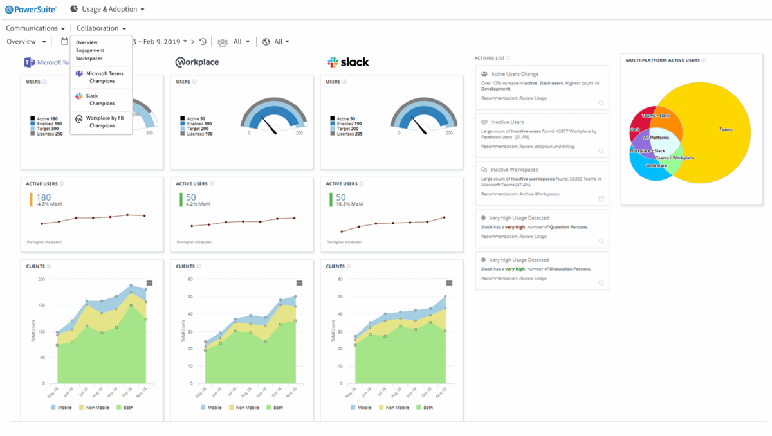Open the All dropdown beside globe icon
772x436 pixels.
tap(282, 42)
